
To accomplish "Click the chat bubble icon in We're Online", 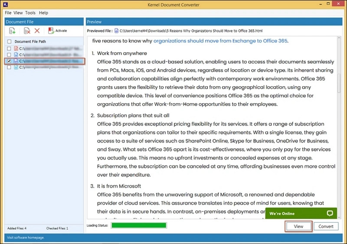I will 330,214.
